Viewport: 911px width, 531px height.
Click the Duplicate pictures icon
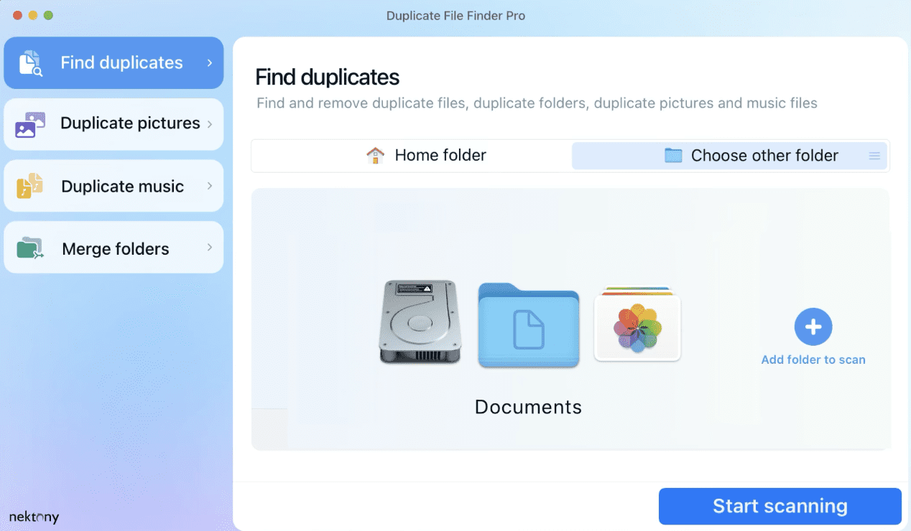tap(30, 124)
